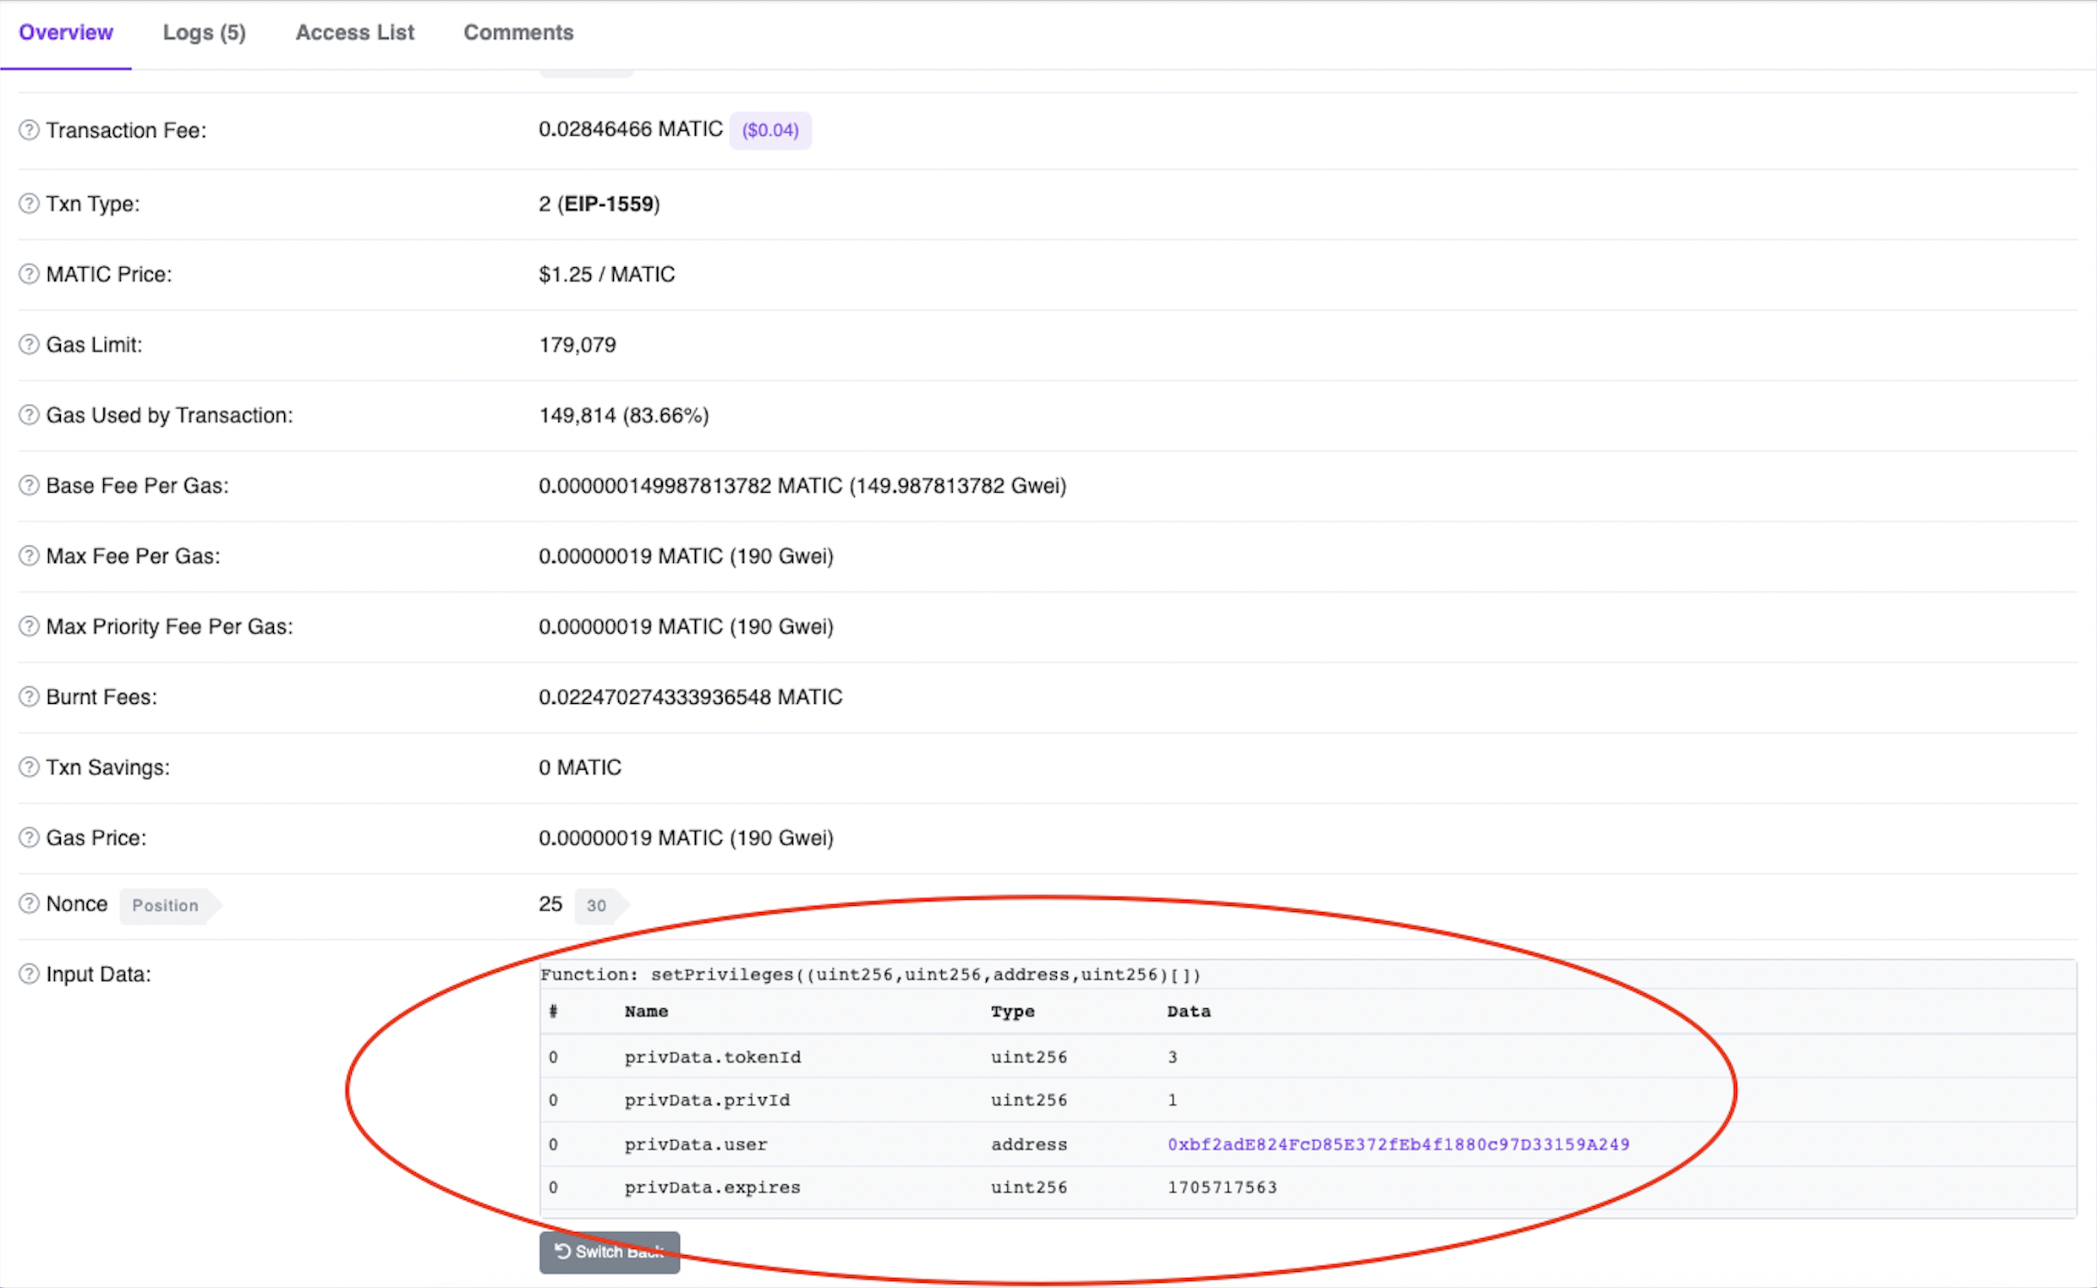Click help icon for Base Fee Per Gas
The height and width of the screenshot is (1288, 2097).
(29, 486)
